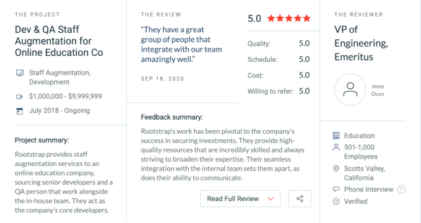Click the employees count person icon
This screenshot has width=421, height=223.
point(336,147)
